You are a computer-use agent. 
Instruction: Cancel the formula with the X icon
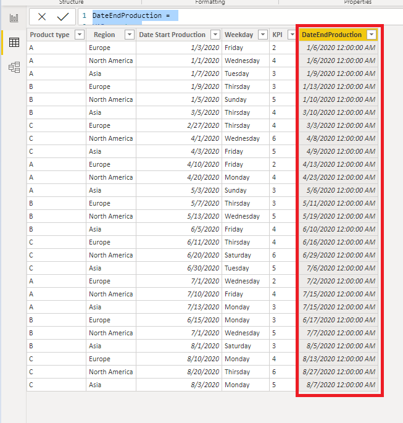[42, 17]
